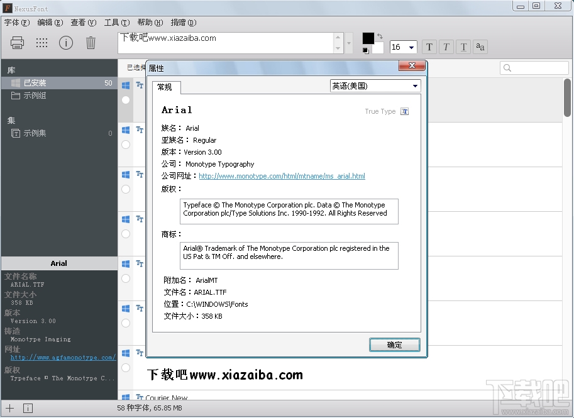Open the character map grid icon

coord(41,43)
